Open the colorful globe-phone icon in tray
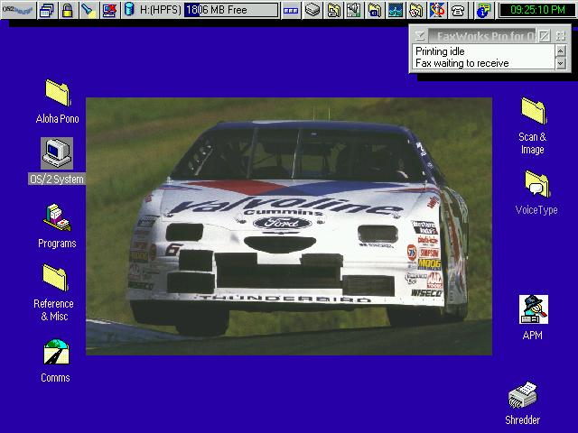578x433 pixels. point(437,10)
